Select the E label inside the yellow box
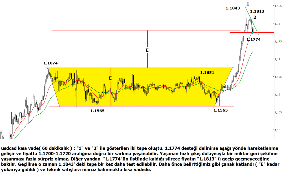 (x=111, y=78)
